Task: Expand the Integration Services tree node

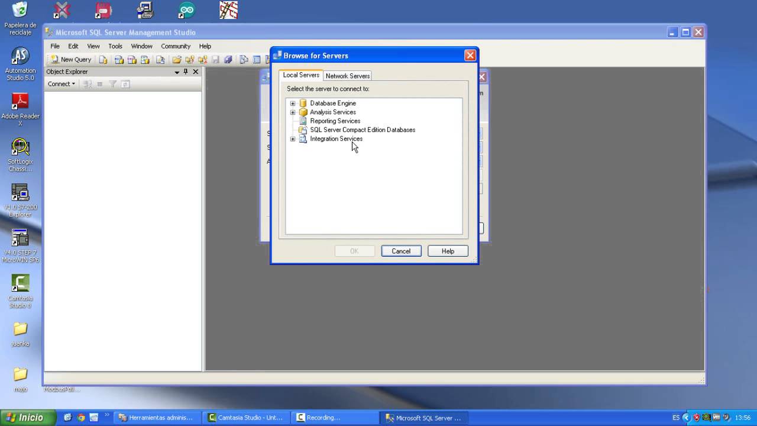Action: (293, 139)
